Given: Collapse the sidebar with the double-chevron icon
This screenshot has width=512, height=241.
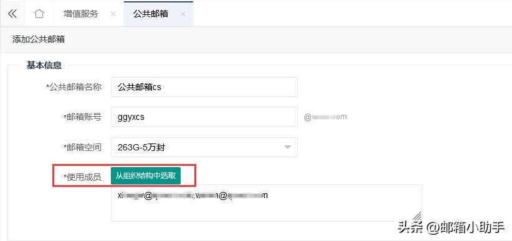Looking at the screenshot, I should coord(12,14).
